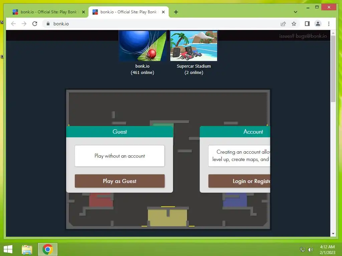Click the Play as Guest button
This screenshot has width=342, height=256.
120,181
